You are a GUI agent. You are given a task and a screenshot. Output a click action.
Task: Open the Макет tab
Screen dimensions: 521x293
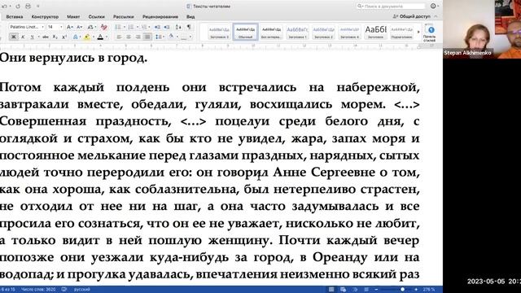[73, 16]
